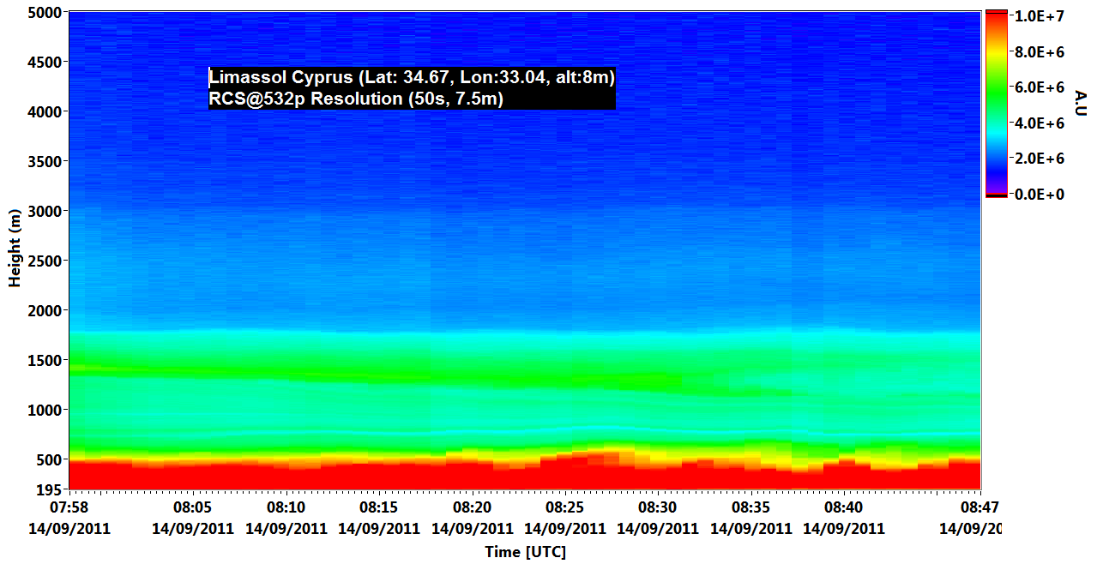1097x570 pixels.
Task: Select the 4.0E+6 colorbar tick label
Action: point(1038,123)
